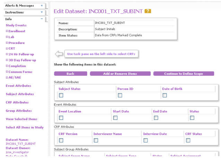The height and width of the screenshot is (159, 221).
Task: Click the plus icon beside CRT
Action: [x=7, y=48]
